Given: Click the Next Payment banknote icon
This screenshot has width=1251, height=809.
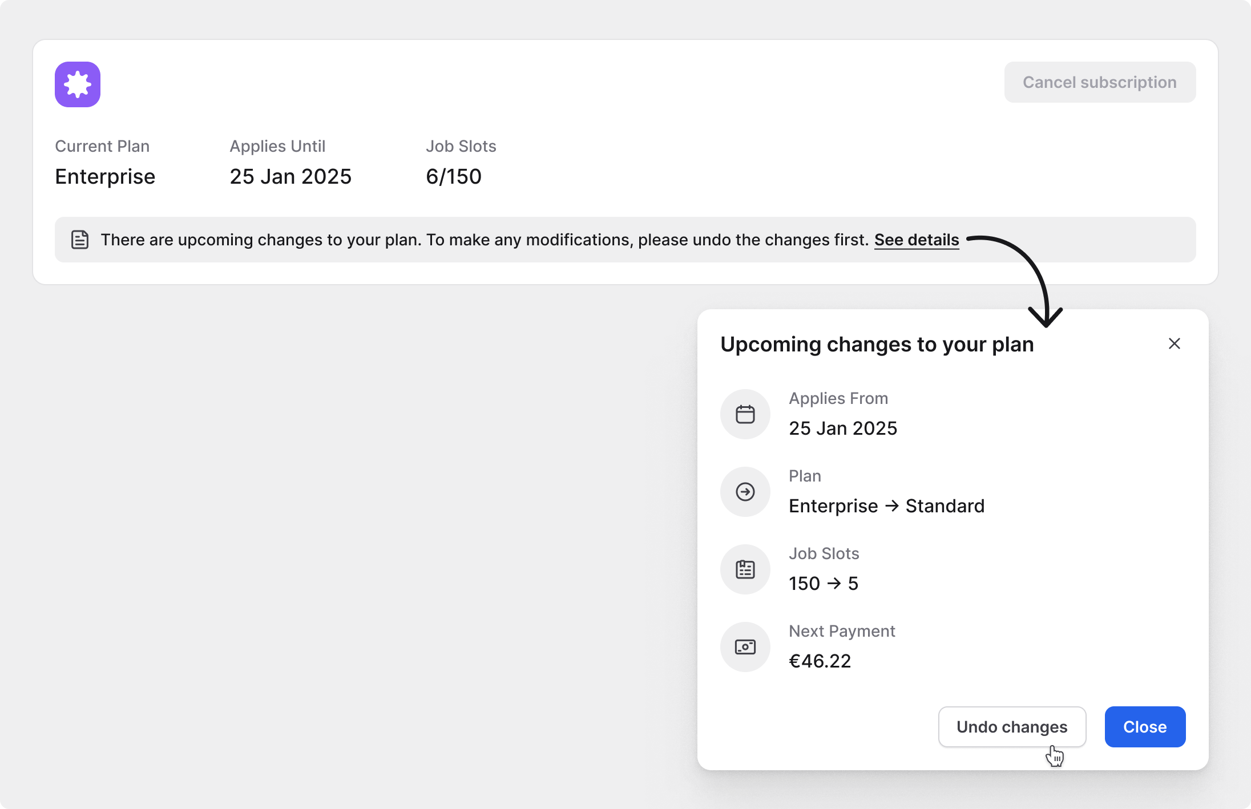Looking at the screenshot, I should point(745,647).
